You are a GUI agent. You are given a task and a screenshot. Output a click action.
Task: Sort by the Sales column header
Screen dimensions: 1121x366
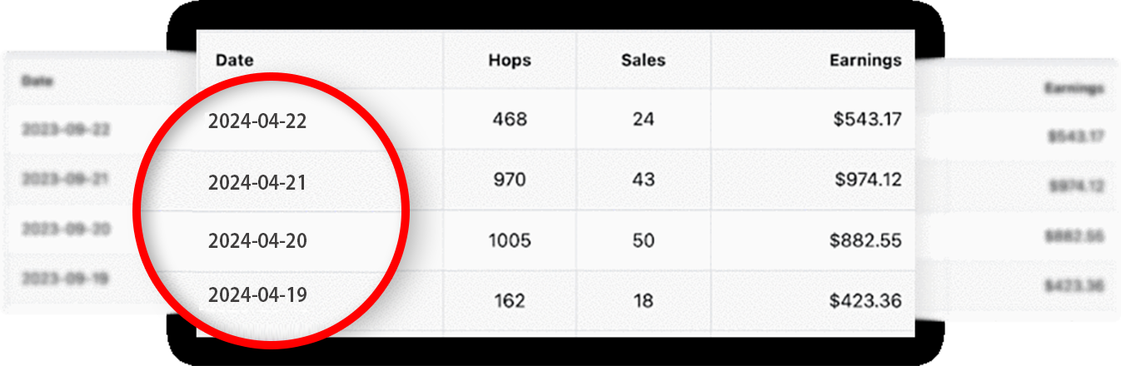click(643, 60)
